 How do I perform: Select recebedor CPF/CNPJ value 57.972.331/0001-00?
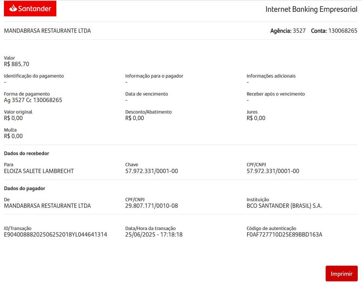point(273,171)
